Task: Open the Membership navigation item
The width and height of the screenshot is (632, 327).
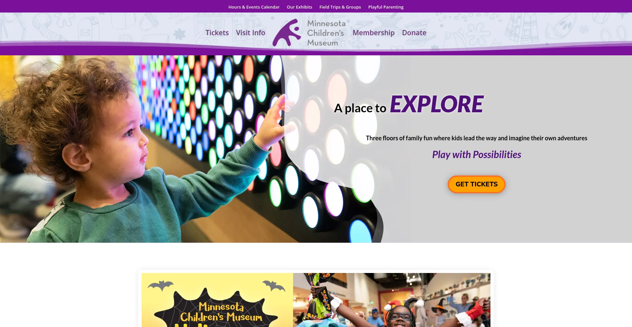Action: tap(374, 33)
